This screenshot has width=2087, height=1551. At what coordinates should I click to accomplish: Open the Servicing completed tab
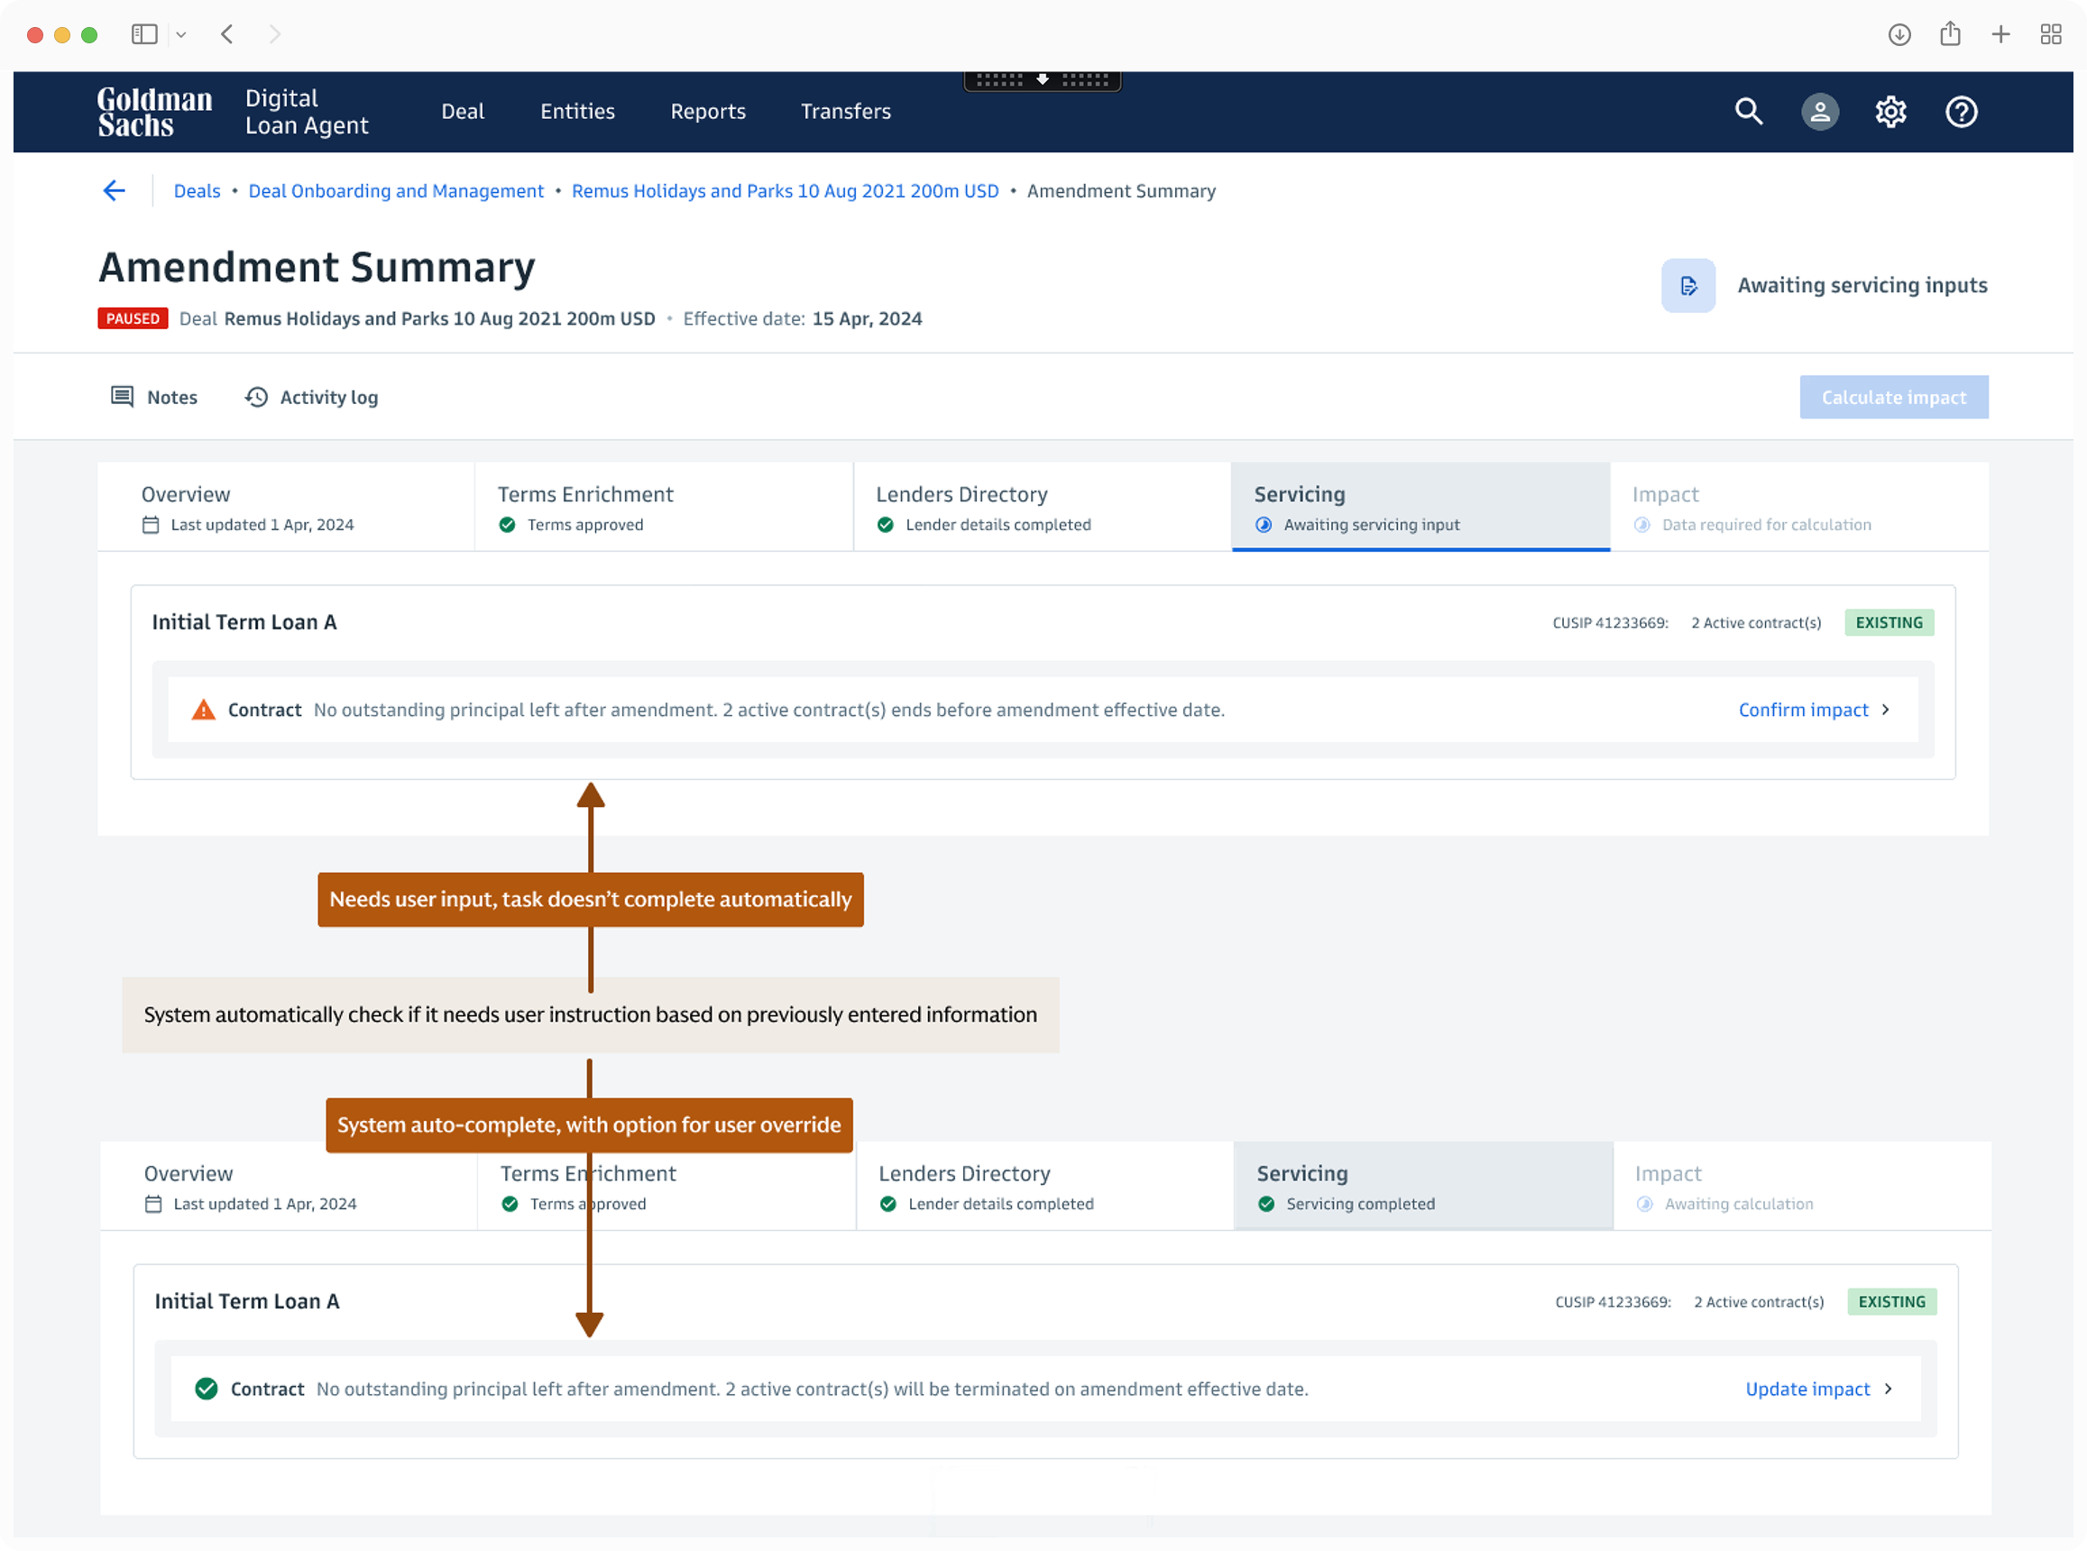click(x=1424, y=1186)
